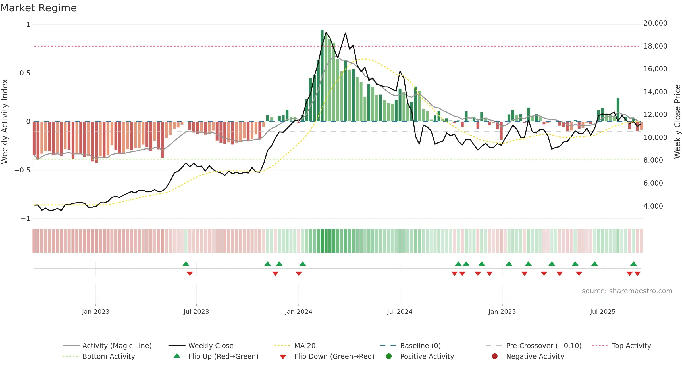Click the Jul 2023 x-axis label
This screenshot has height=383, width=682.
(x=196, y=312)
